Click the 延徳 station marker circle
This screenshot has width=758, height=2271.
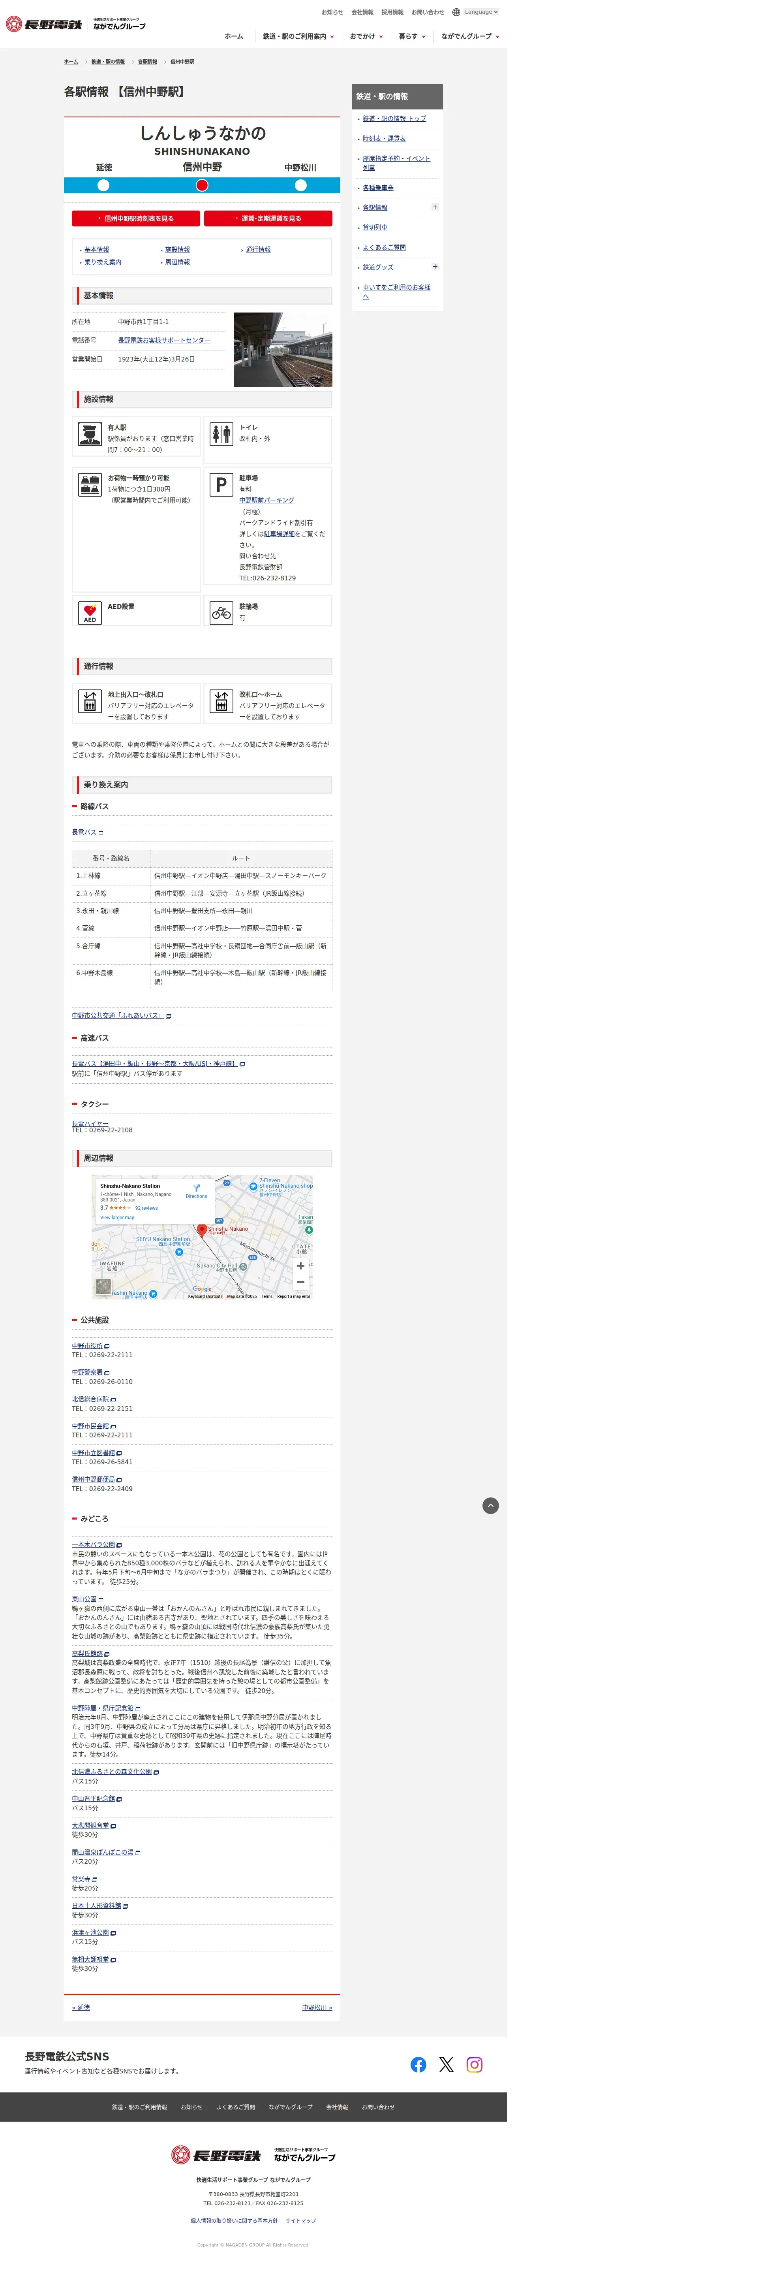[x=103, y=185]
